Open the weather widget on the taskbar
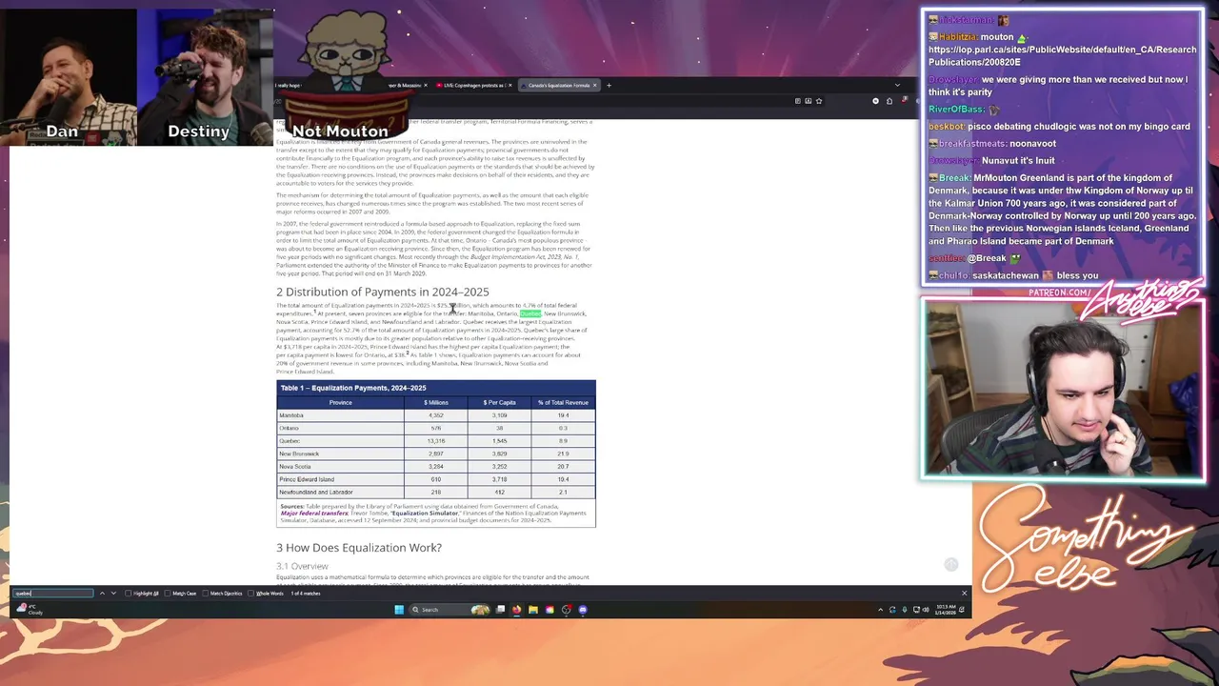 pyautogui.click(x=29, y=609)
